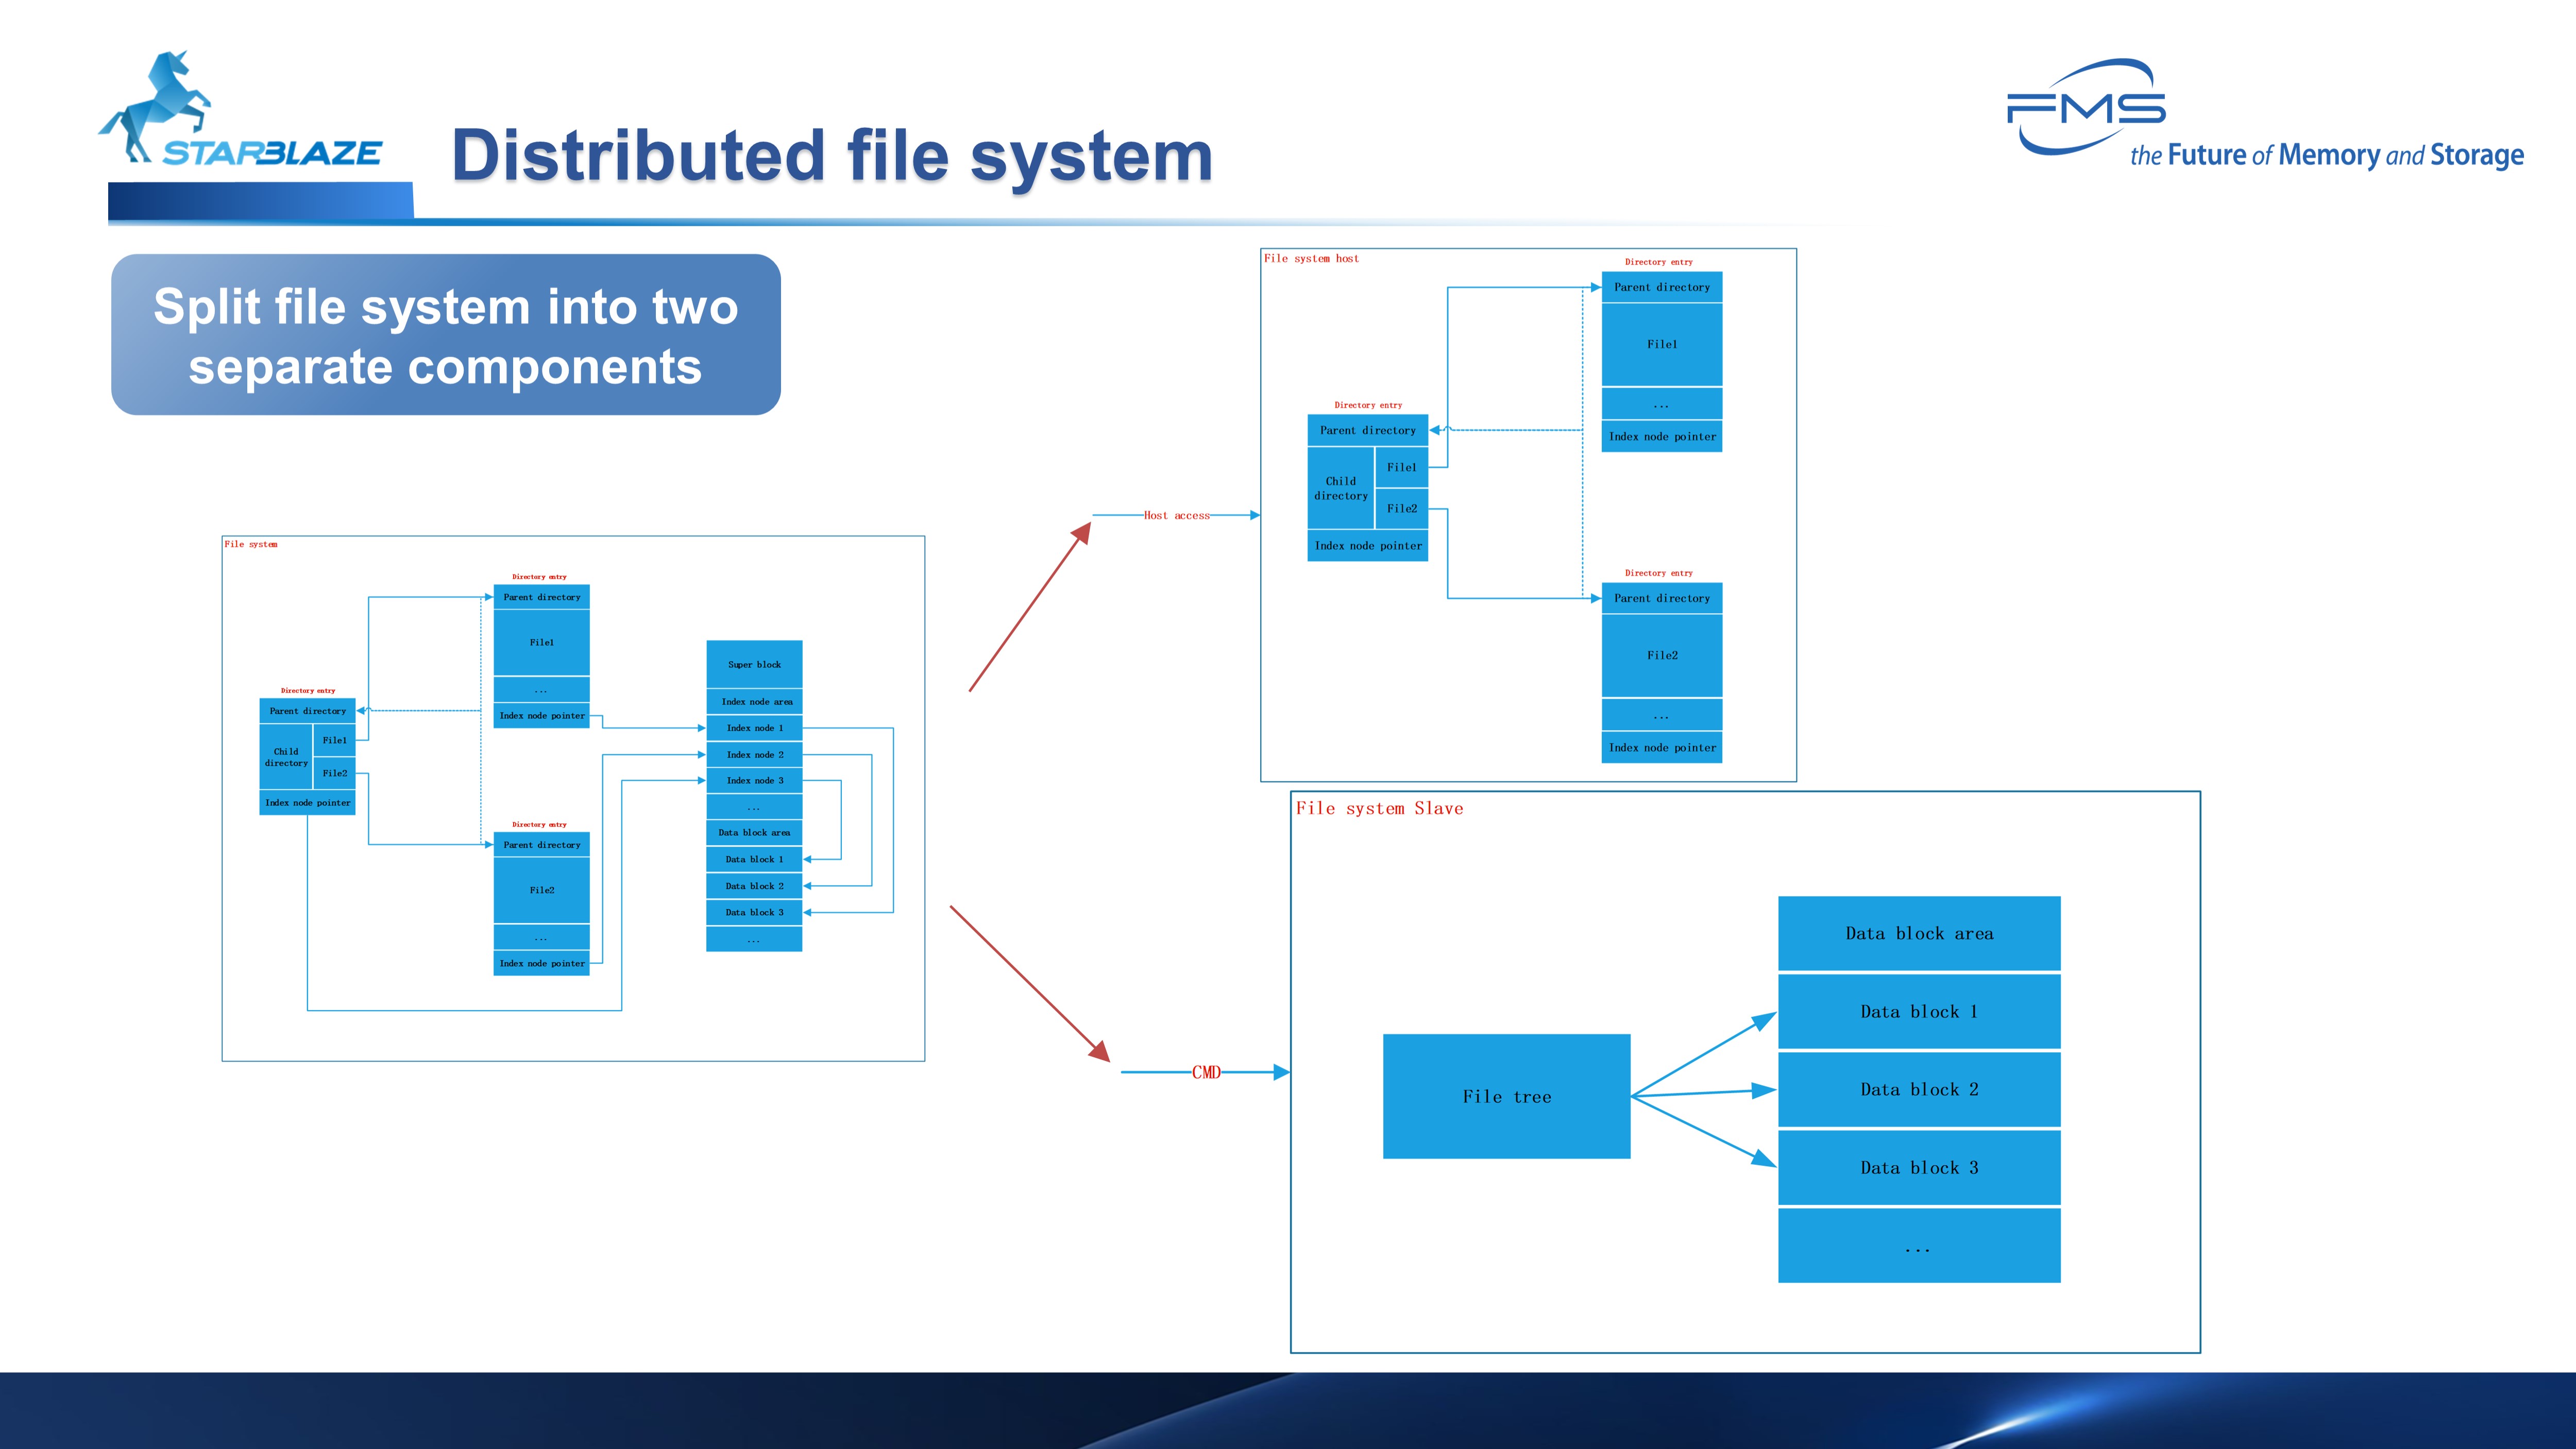This screenshot has height=1449, width=2576.
Task: Click the Super block cell
Action: coord(754,664)
